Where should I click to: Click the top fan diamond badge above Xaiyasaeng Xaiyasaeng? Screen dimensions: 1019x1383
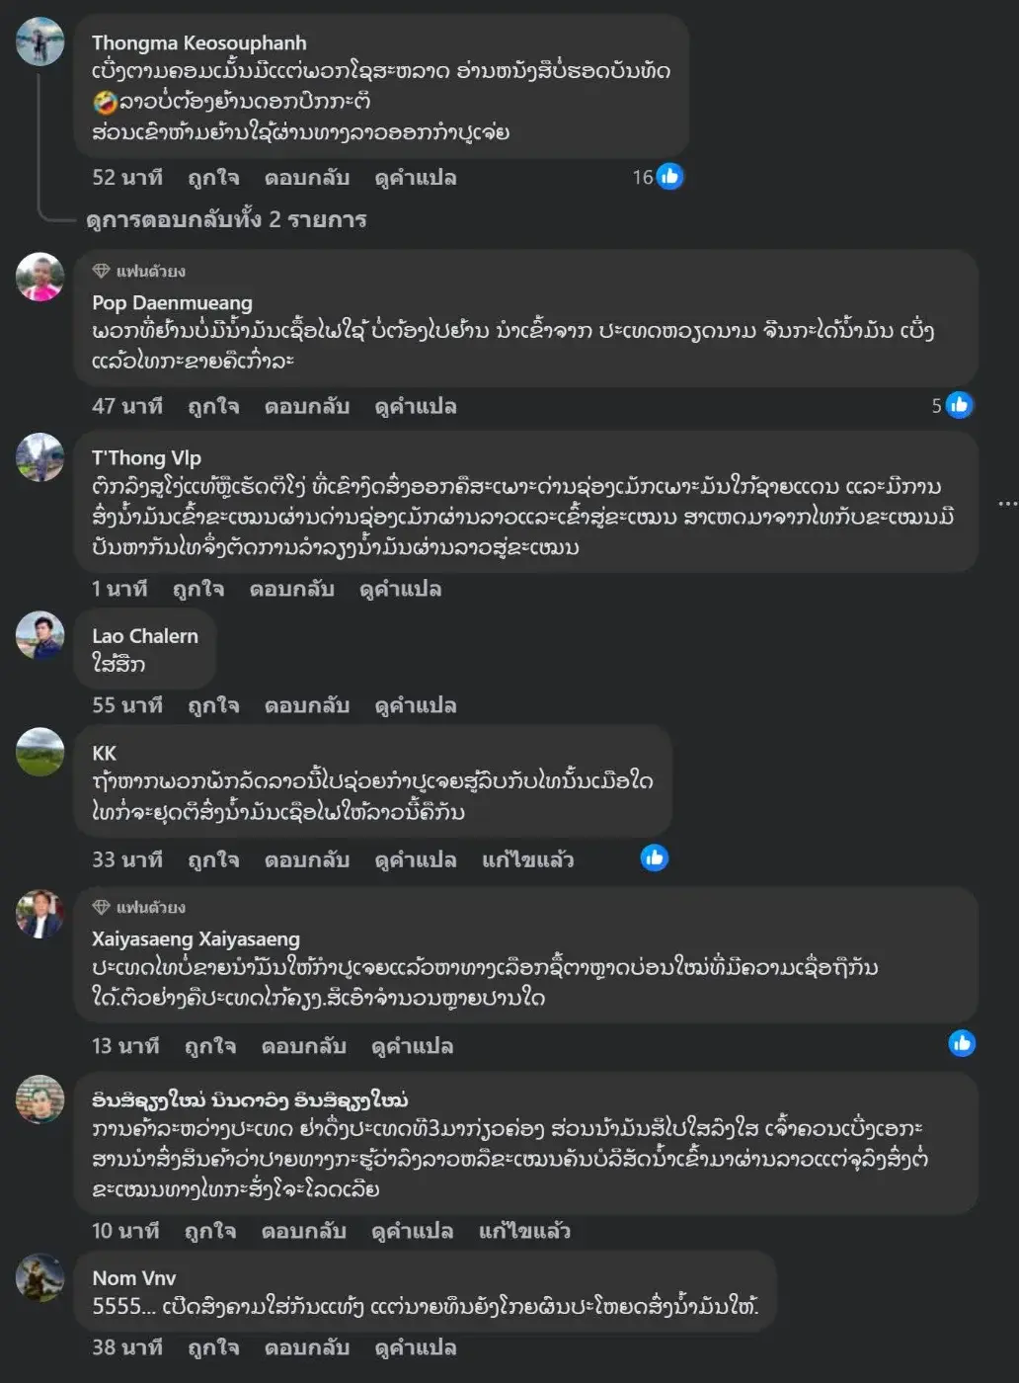pyautogui.click(x=101, y=907)
